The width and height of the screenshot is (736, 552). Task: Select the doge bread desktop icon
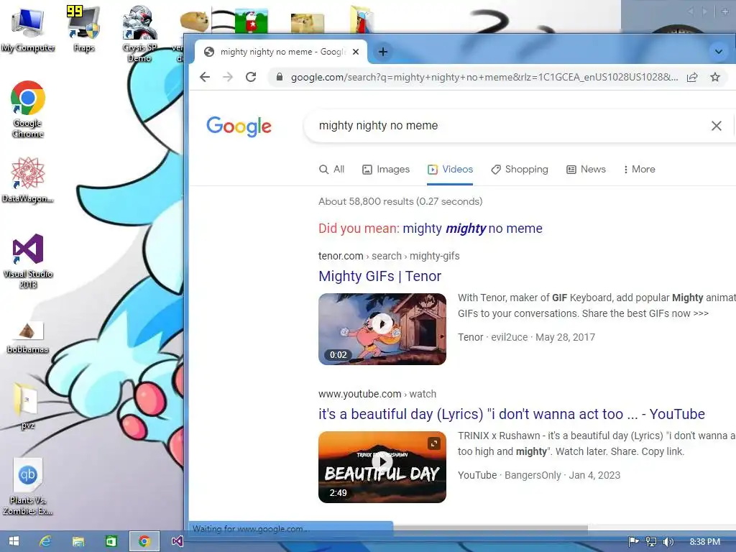click(195, 21)
